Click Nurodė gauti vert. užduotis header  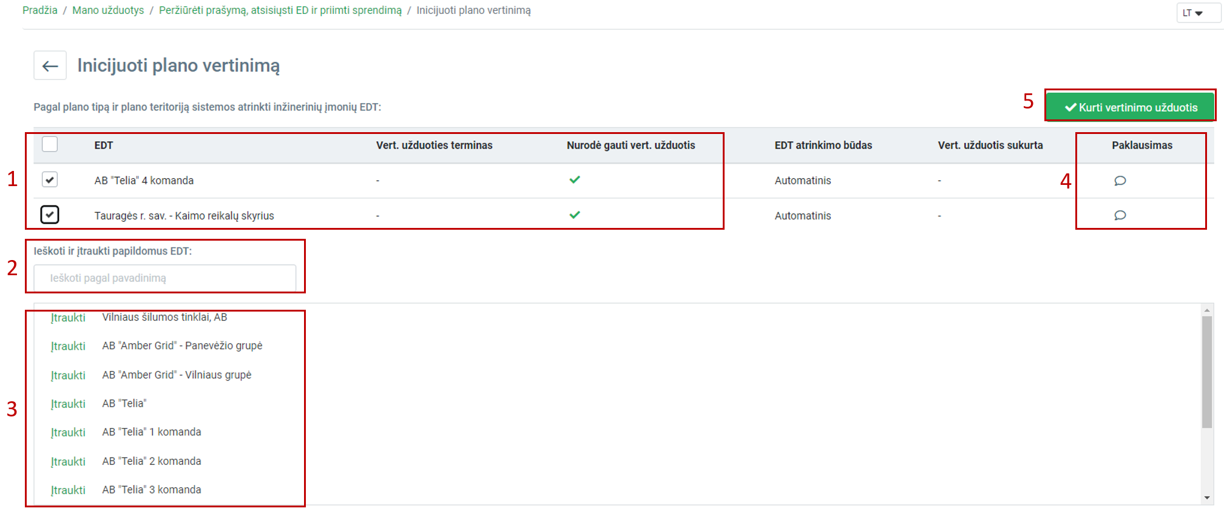coord(631,145)
